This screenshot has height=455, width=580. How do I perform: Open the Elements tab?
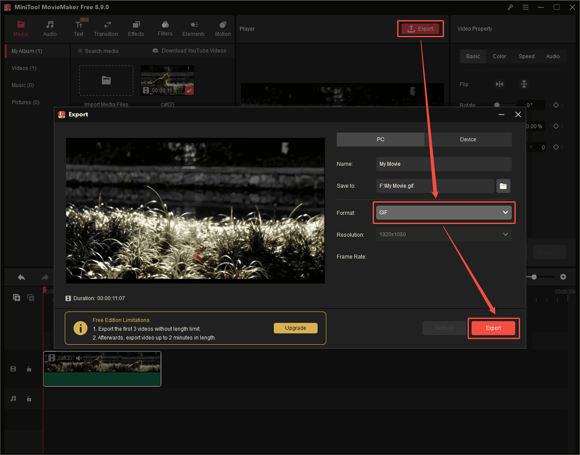point(193,29)
